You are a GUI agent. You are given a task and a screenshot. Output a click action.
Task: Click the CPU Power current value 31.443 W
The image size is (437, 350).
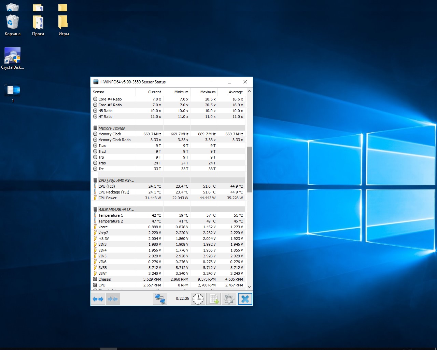click(x=153, y=198)
